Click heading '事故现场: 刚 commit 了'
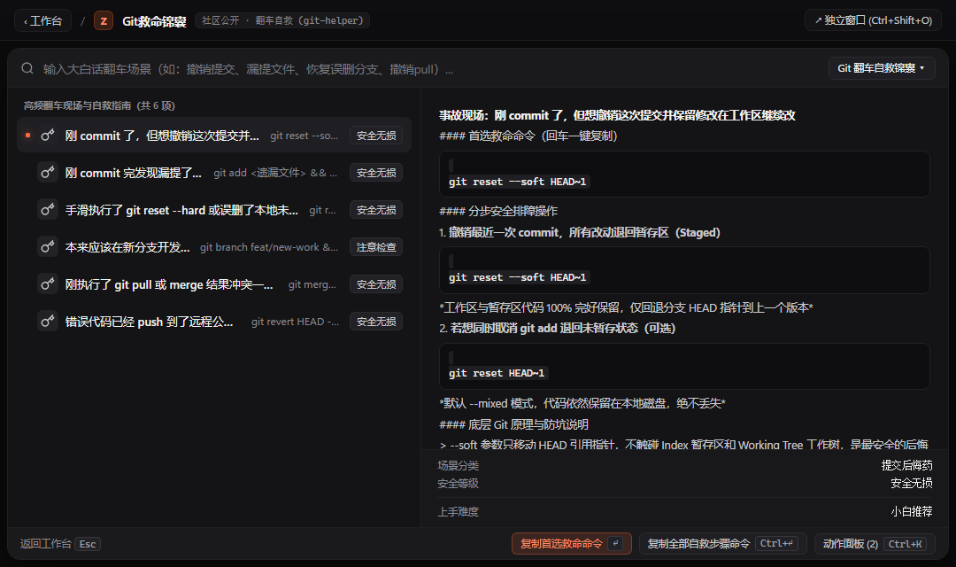 point(617,115)
